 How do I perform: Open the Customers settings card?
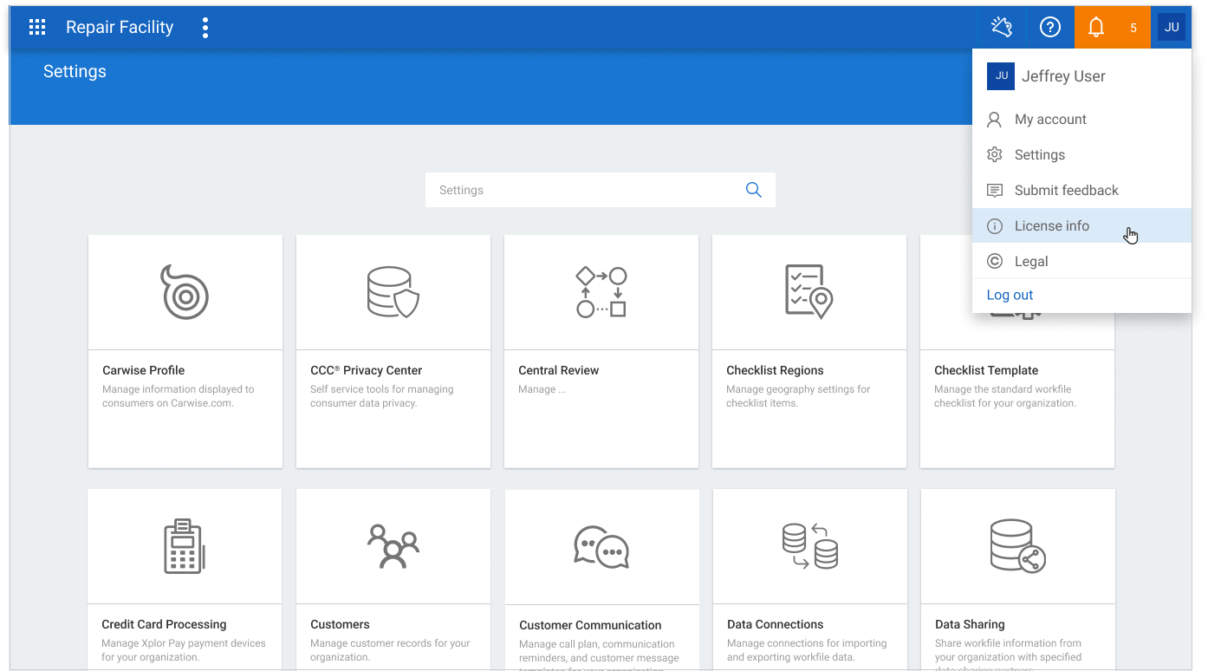pos(393,579)
